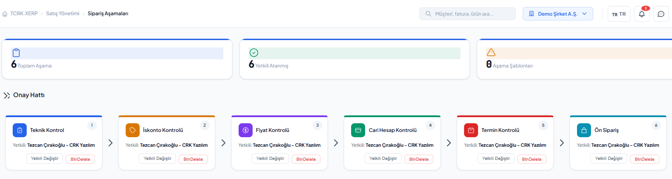Click the clipboard icon for Toplam Aşama
This screenshot has height=179, width=672.
(x=16, y=53)
